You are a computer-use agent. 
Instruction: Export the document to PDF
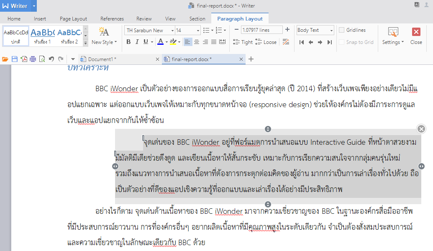point(24,59)
